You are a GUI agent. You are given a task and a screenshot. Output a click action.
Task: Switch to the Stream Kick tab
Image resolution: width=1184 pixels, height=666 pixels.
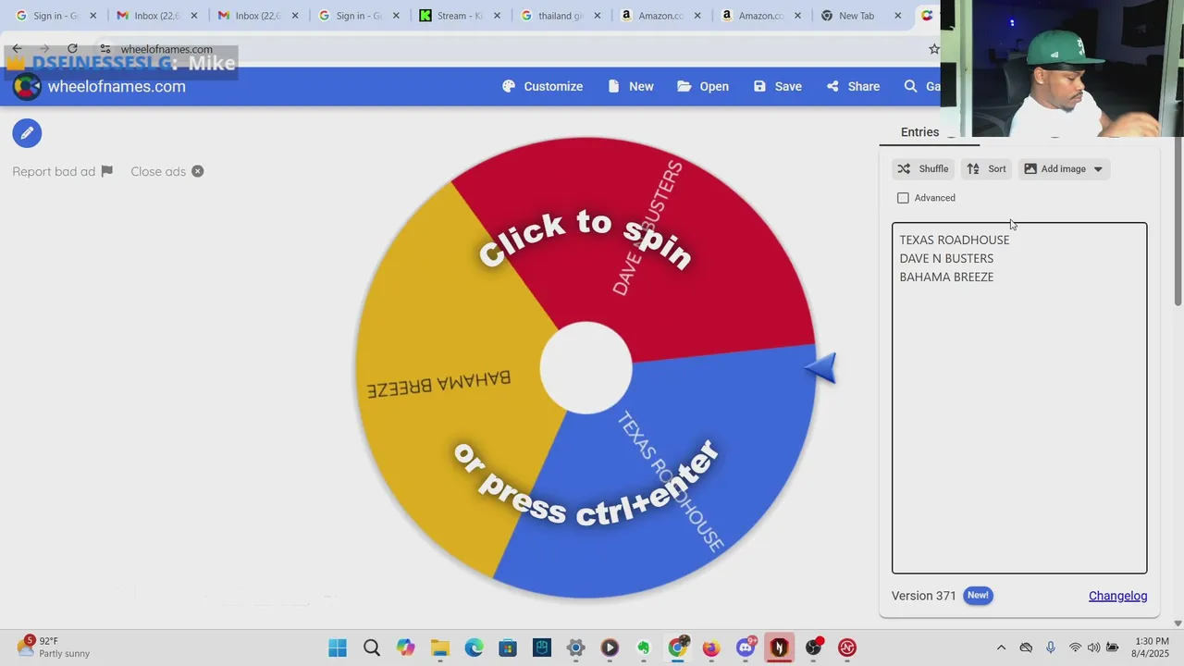(460, 16)
